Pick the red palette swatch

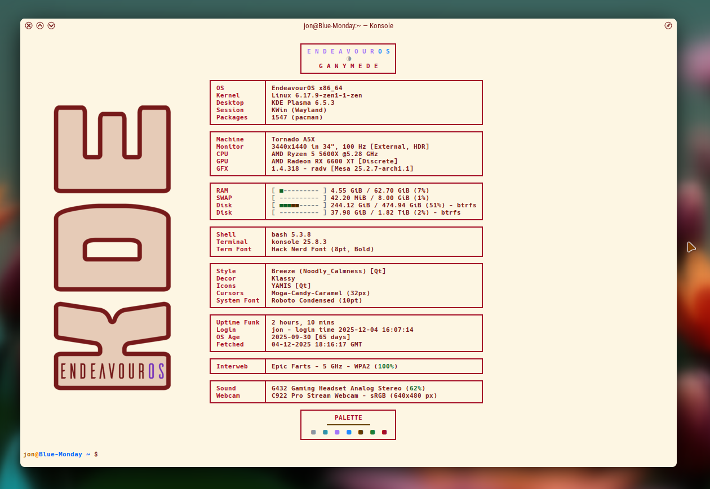[384, 432]
